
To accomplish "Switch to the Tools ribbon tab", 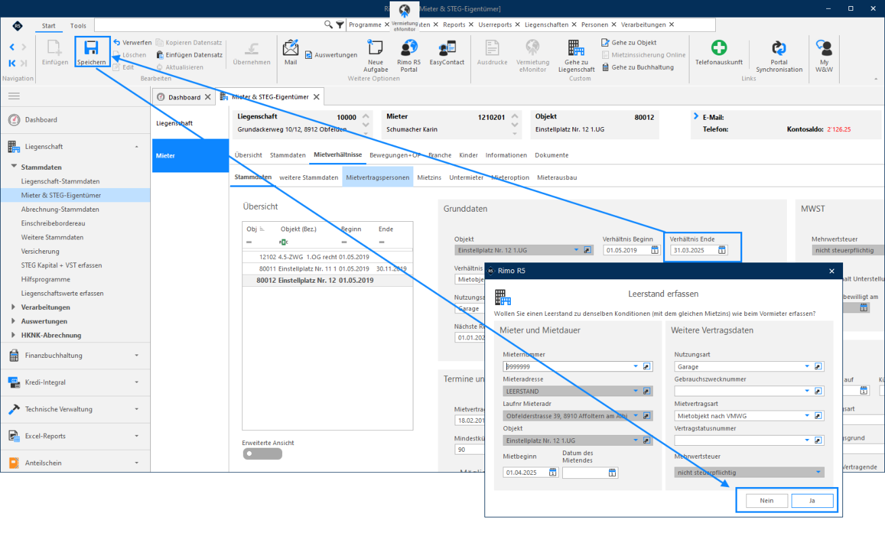I will [78, 26].
